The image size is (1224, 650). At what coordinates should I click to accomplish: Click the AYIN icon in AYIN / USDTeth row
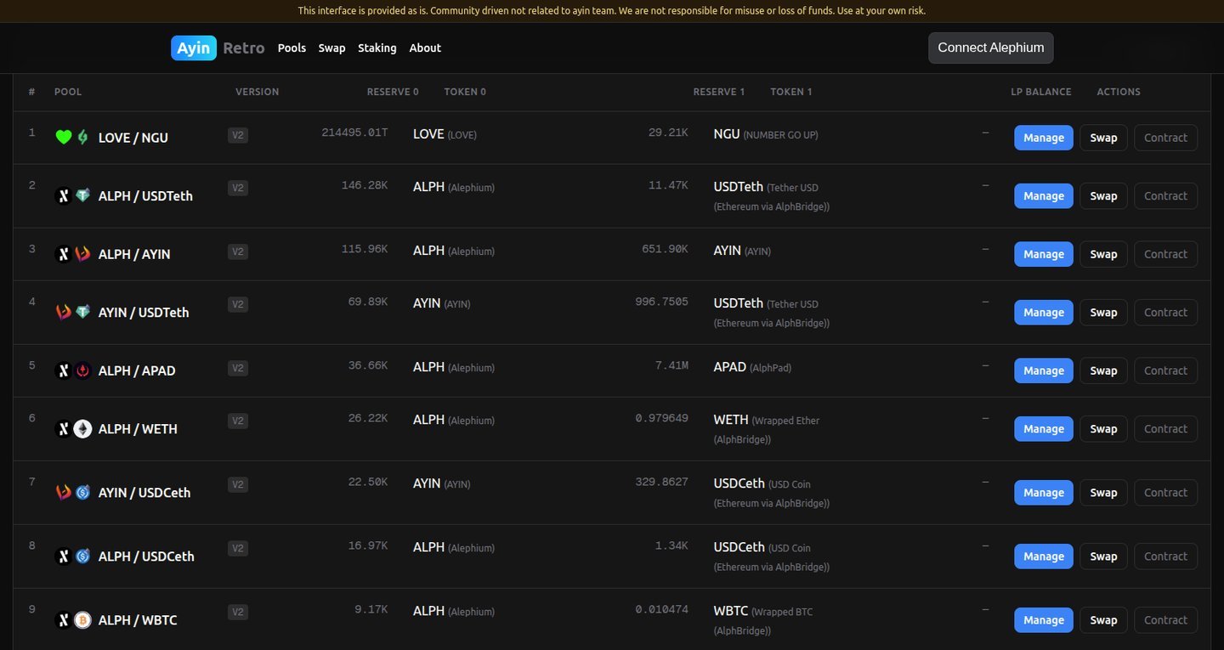[x=63, y=312]
